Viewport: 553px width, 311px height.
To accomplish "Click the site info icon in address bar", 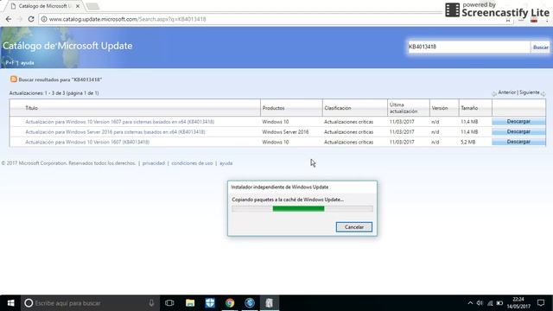I will click(44, 19).
